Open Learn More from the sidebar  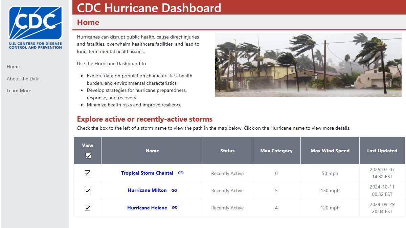point(19,91)
